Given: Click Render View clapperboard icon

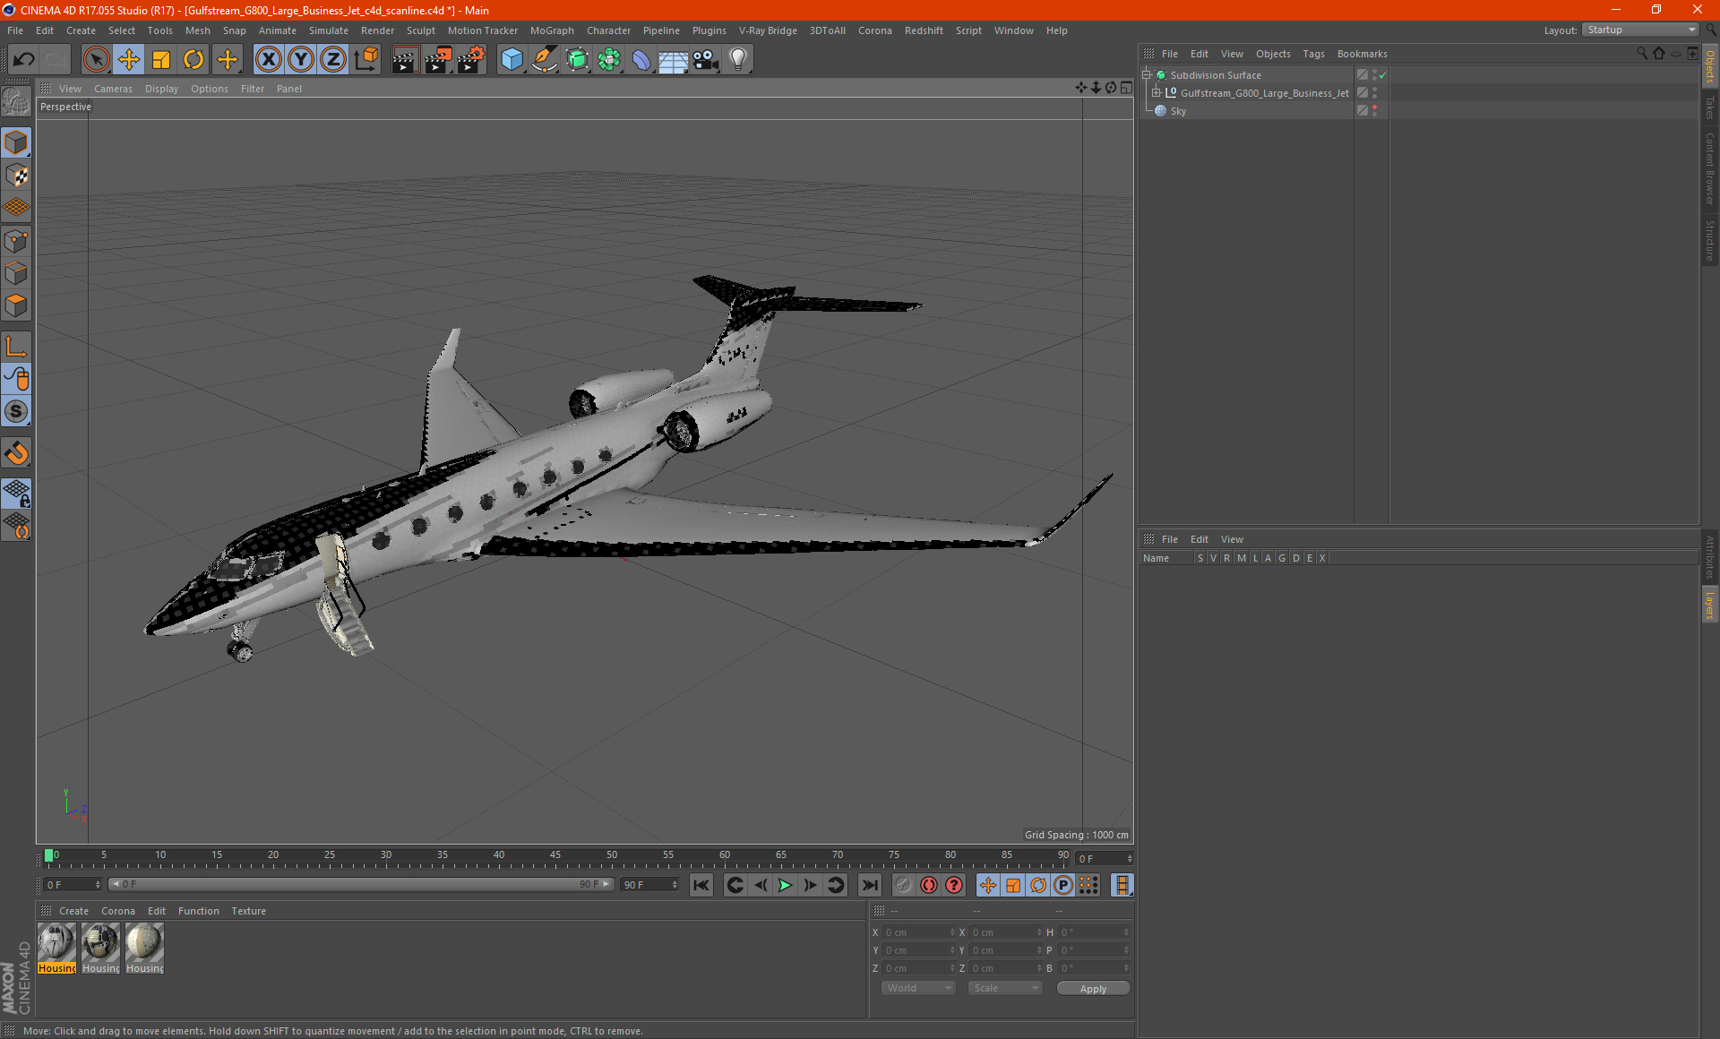Looking at the screenshot, I should 406,60.
